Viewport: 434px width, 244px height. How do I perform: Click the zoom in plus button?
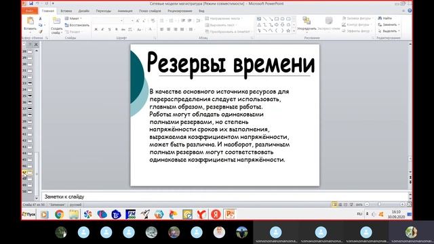click(402, 205)
